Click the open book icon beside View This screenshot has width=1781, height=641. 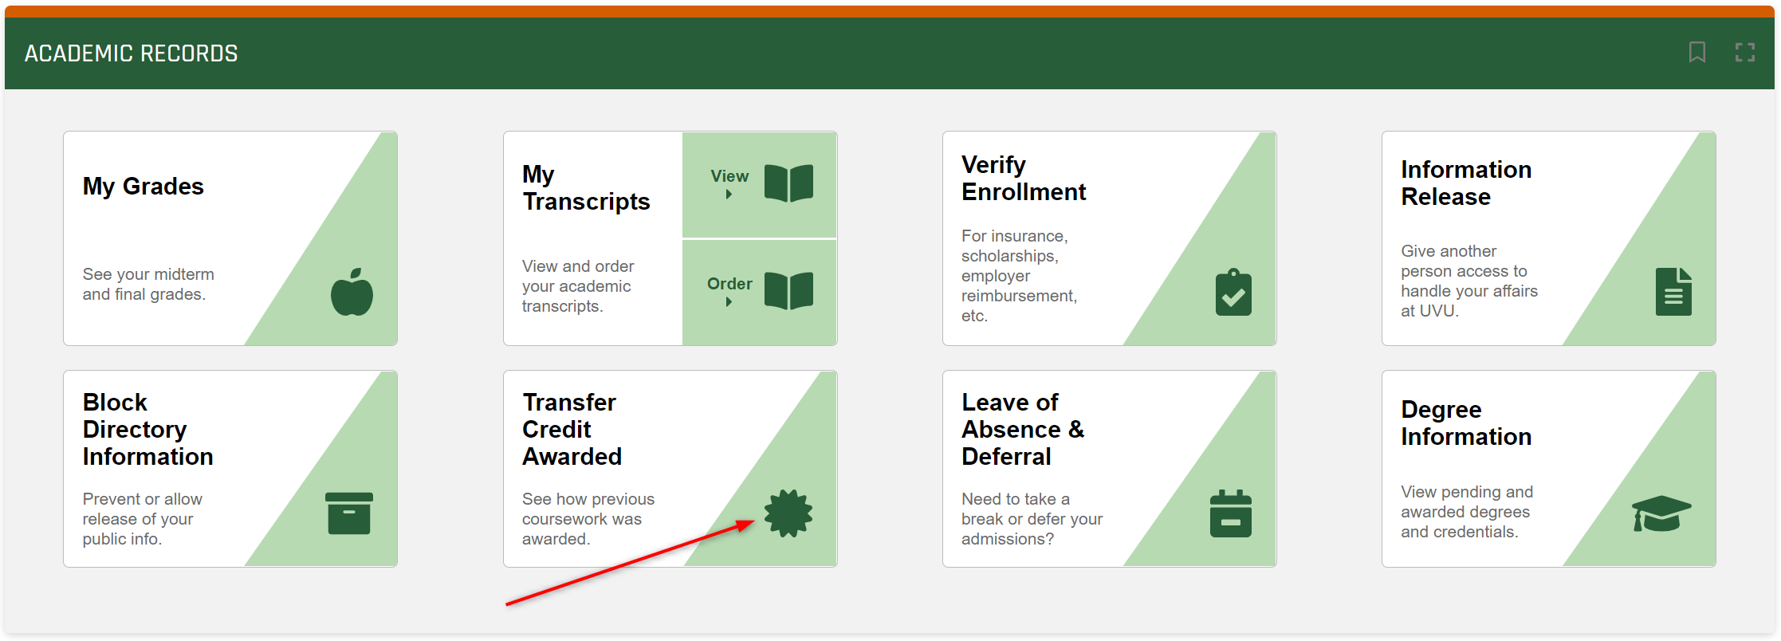click(788, 183)
